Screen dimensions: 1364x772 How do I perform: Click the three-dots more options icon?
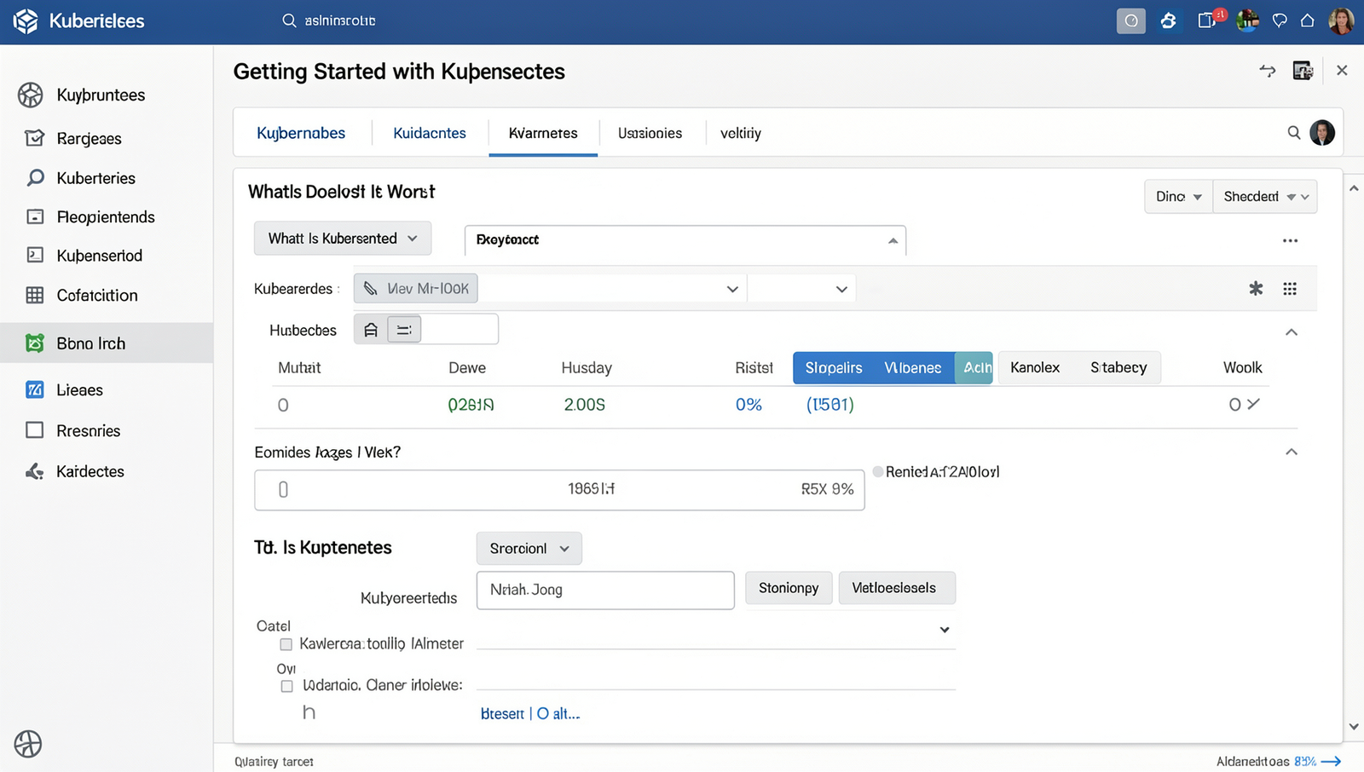pos(1290,240)
